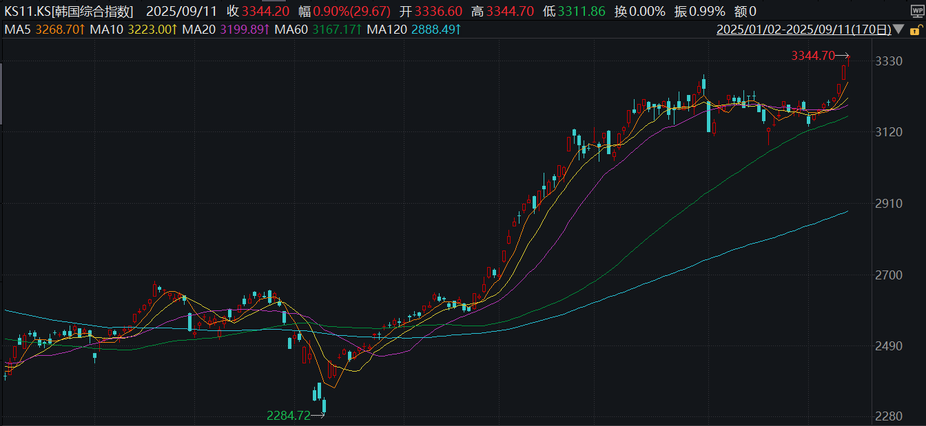The image size is (926, 426).
Task: Toggle the yellow padlock lock icon
Action: pyautogui.click(x=914, y=30)
